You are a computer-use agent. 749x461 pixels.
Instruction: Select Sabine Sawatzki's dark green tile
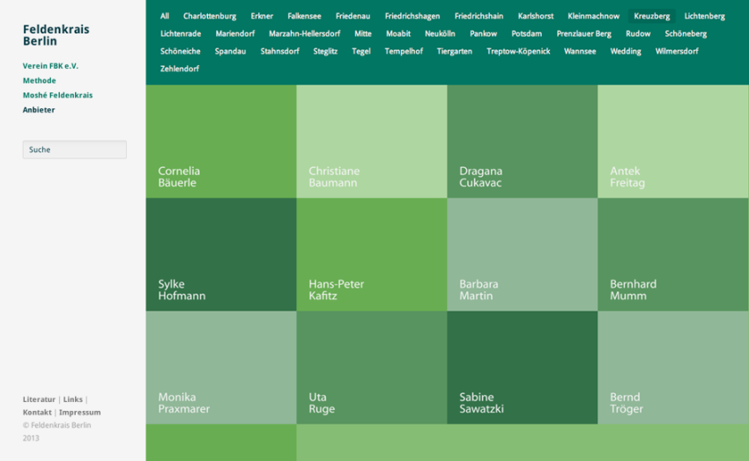pos(523,367)
